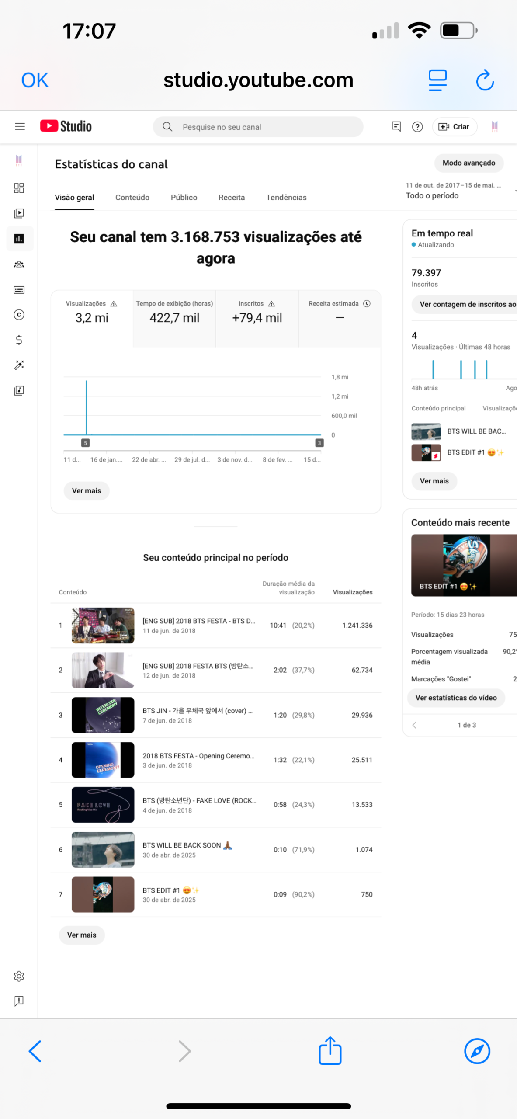517x1119 pixels.
Task: Open 2018 BTS FESTA - BTS D... video thumbnail
Action: click(103, 626)
